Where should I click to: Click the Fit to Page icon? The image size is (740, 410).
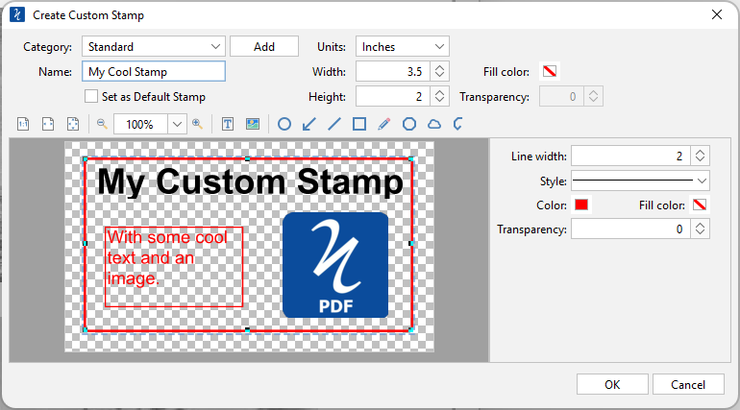[73, 124]
